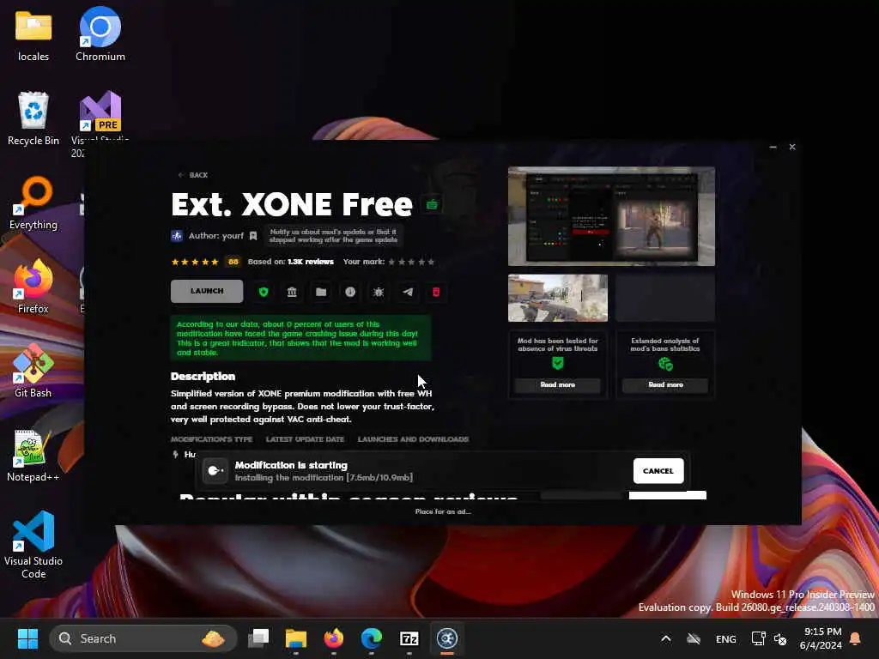
Task: Open the Everything search desktop shortcut
Action: tap(33, 203)
